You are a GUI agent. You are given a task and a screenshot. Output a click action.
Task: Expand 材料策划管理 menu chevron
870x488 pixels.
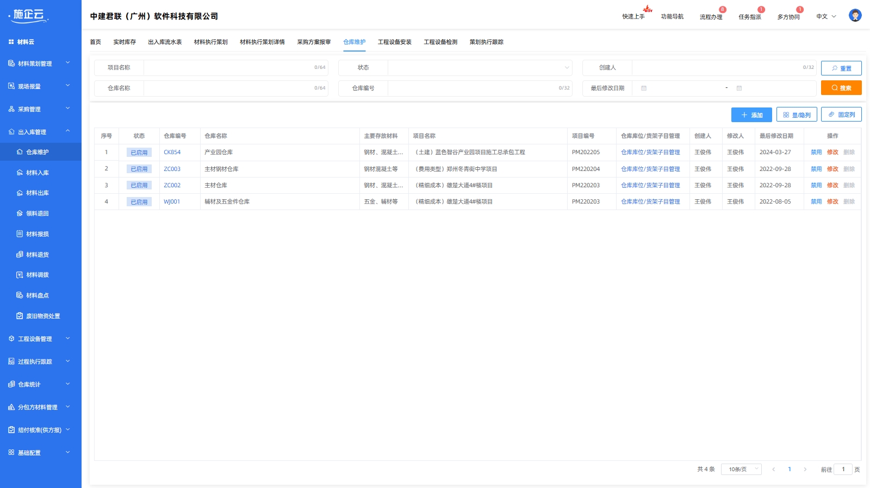coord(68,63)
